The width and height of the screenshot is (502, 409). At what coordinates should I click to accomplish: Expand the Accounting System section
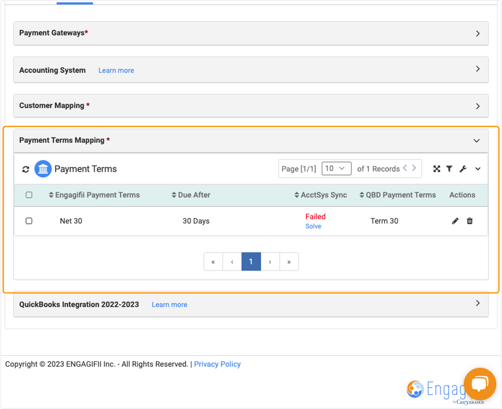[x=478, y=69]
